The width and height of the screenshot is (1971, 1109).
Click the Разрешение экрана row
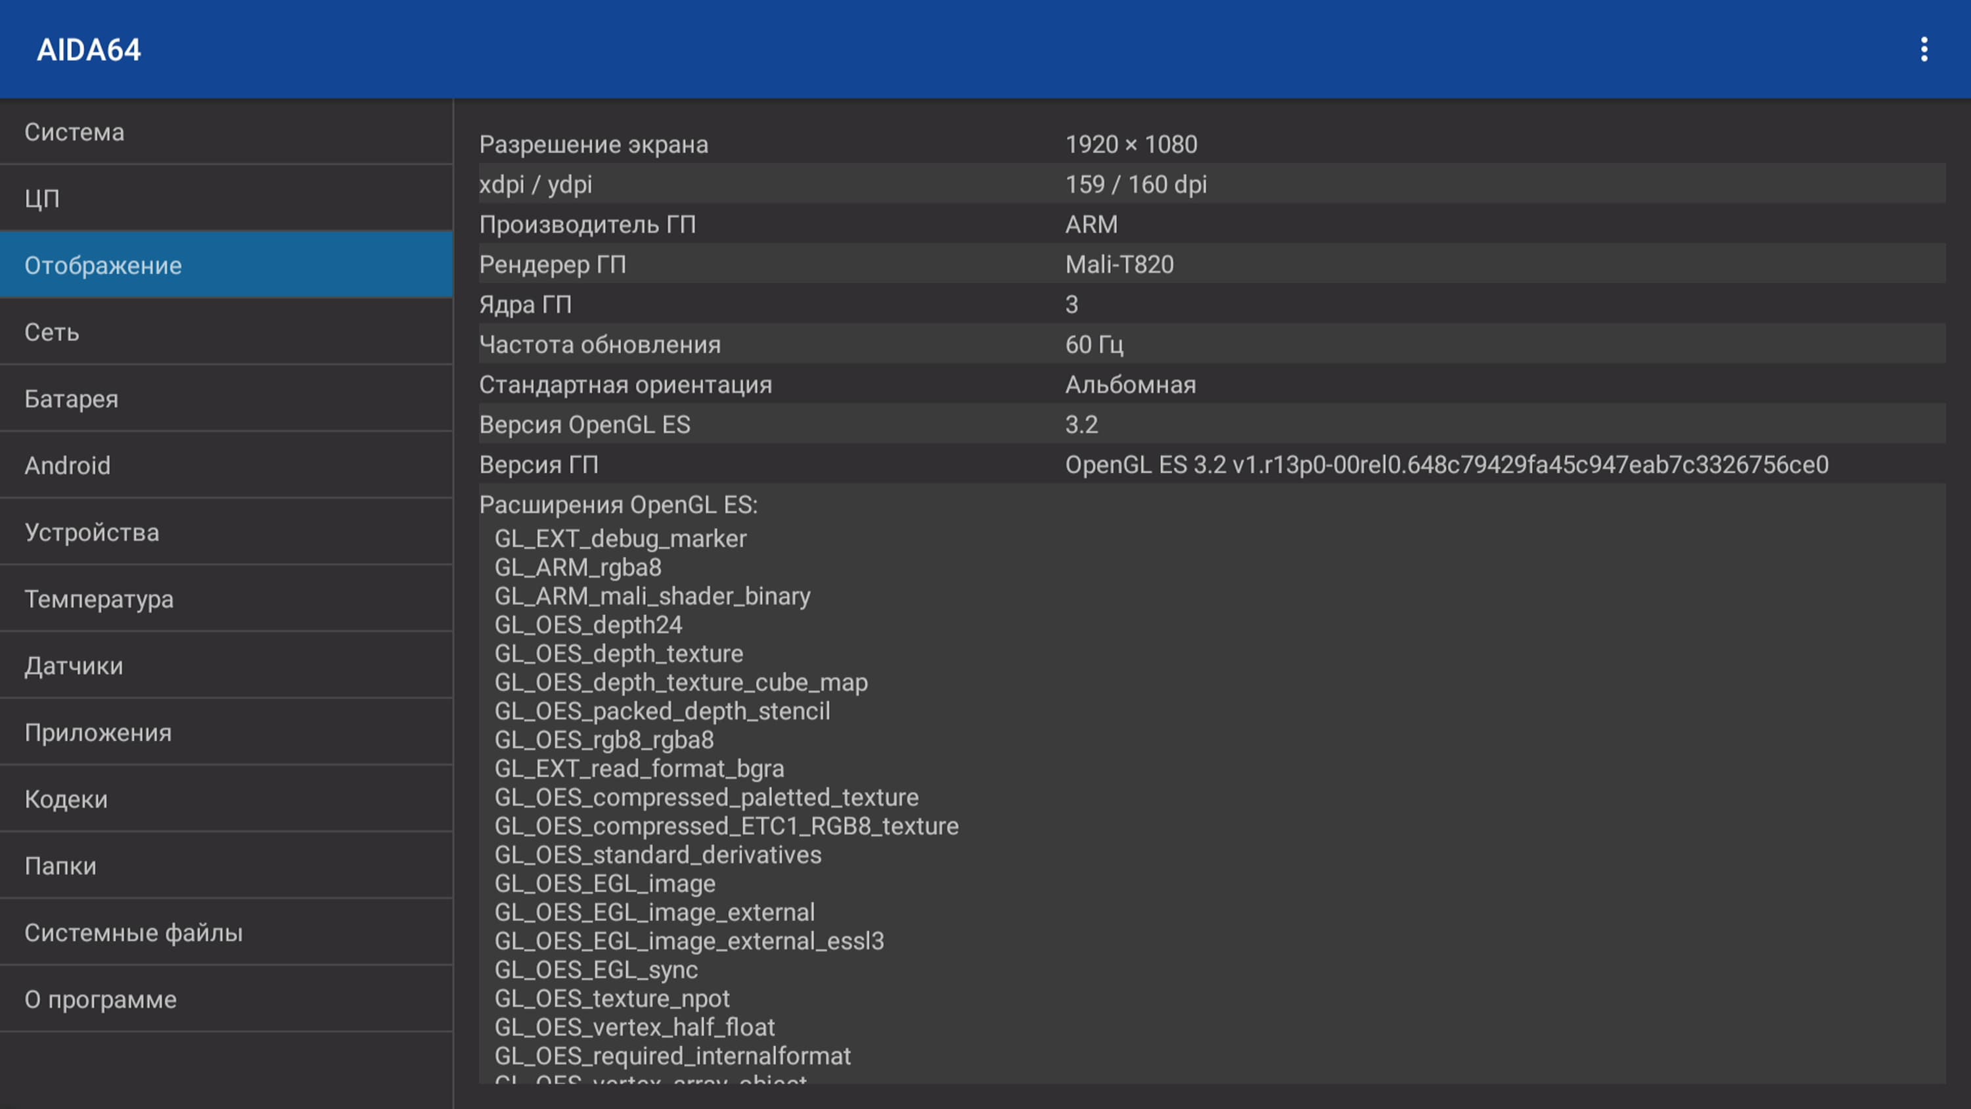1212,144
